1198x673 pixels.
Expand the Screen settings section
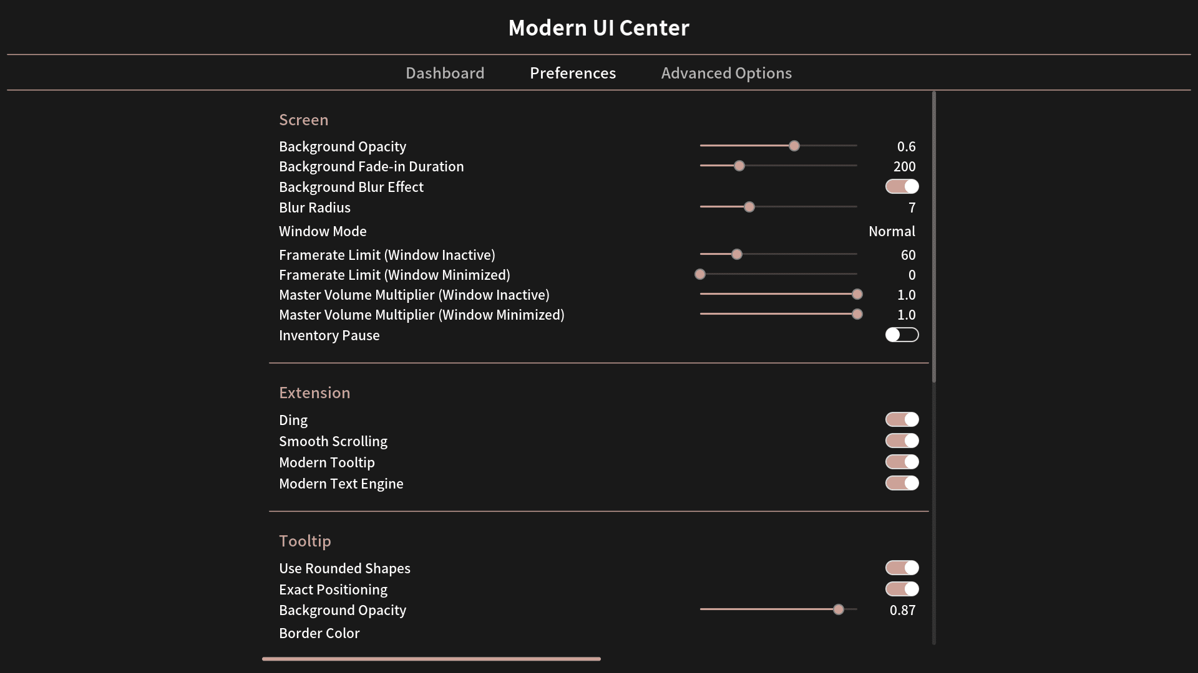pos(303,119)
